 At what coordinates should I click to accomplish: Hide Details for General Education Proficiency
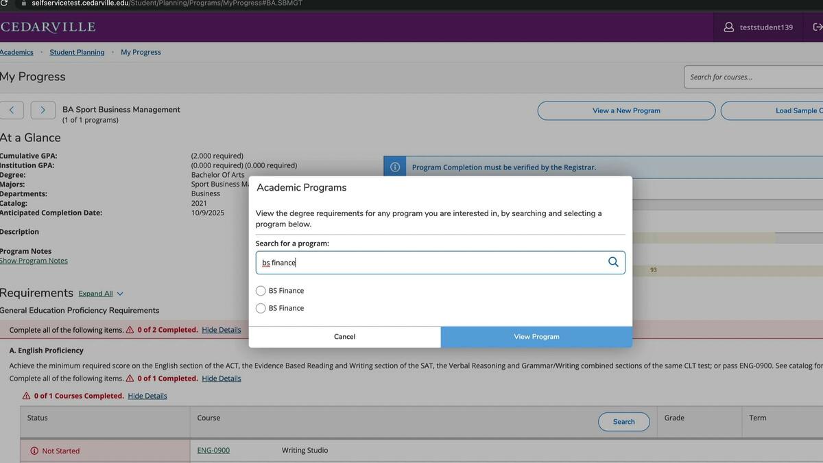221,330
